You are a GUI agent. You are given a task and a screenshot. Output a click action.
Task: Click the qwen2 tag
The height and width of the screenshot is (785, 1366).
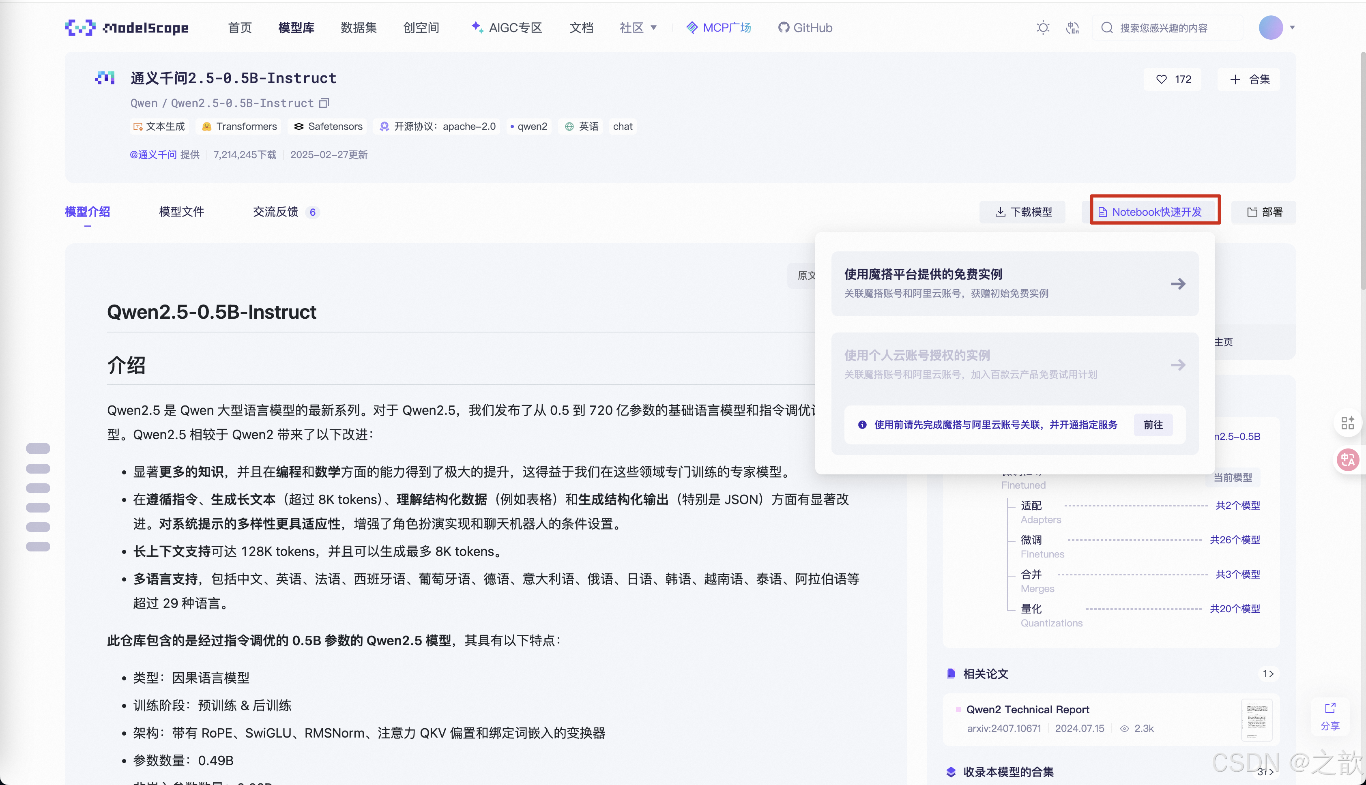[529, 126]
